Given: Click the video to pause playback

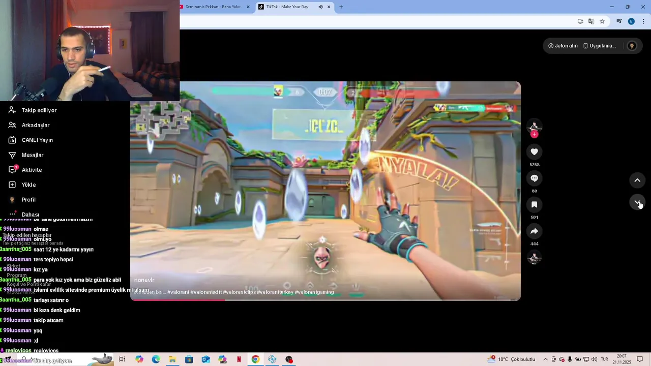Looking at the screenshot, I should 325,191.
